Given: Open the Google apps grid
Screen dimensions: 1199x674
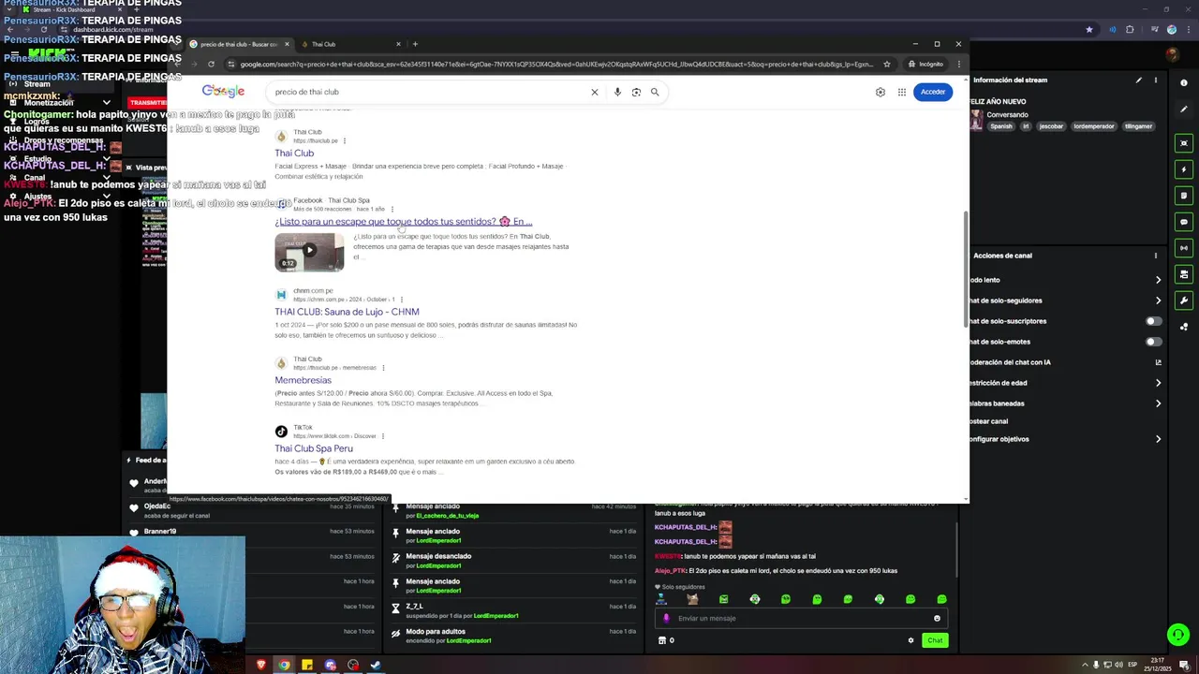Looking at the screenshot, I should click(x=902, y=92).
